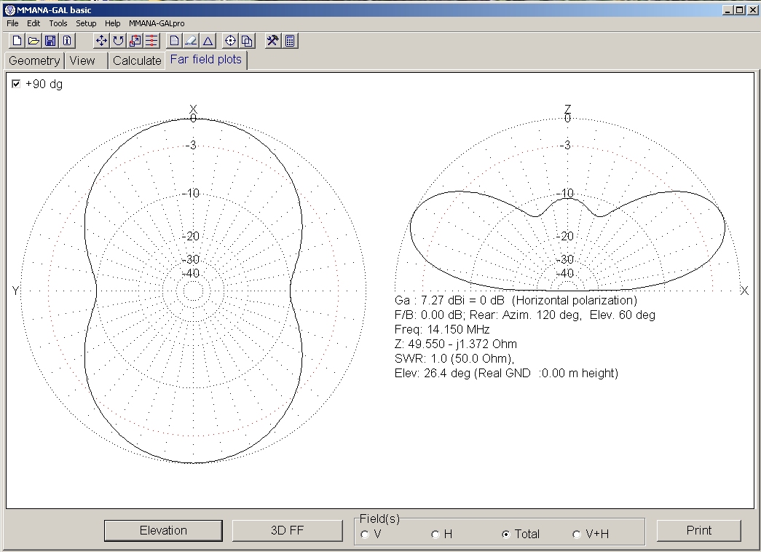
Task: Switch to the Geometry tab
Action: [34, 60]
